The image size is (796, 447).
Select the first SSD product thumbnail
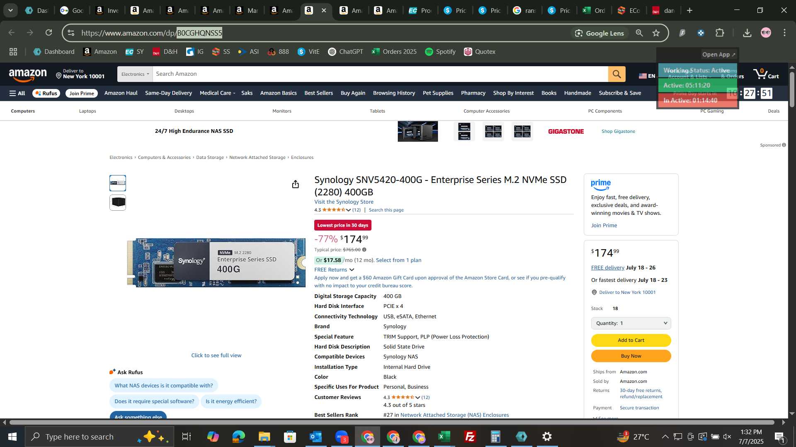pos(118,183)
